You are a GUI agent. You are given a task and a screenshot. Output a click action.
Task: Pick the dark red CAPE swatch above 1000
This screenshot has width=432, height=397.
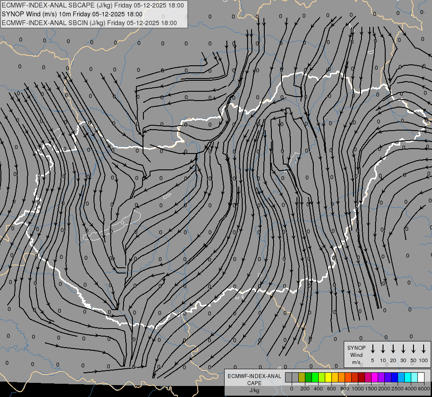pos(361,377)
